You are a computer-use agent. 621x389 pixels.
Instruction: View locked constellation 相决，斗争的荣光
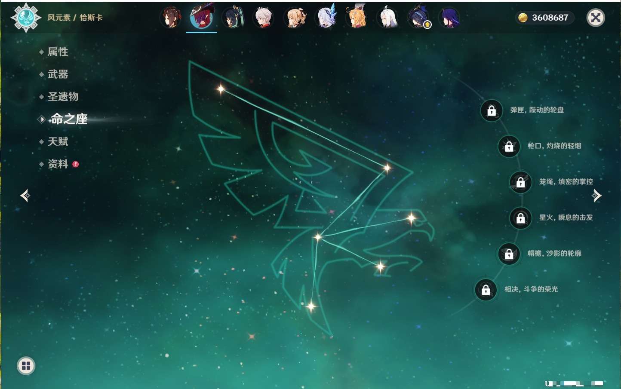point(486,290)
